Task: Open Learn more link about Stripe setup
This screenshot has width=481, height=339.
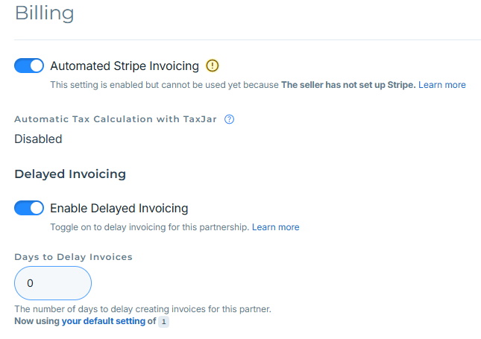Action: [x=441, y=85]
